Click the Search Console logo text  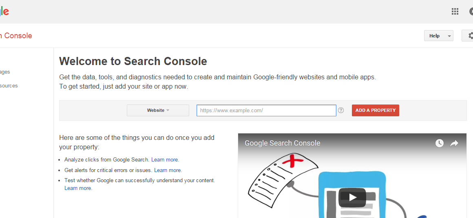point(15,36)
